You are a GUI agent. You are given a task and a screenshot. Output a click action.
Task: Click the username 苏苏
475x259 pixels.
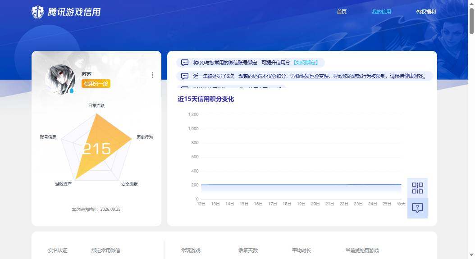click(x=87, y=74)
